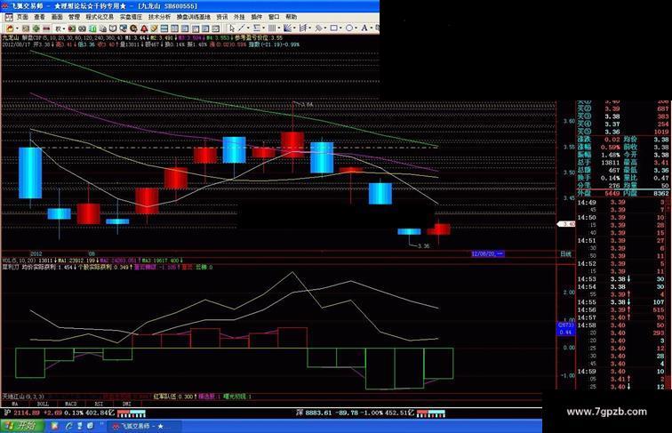Click the open book toolbar icon
The height and width of the screenshot is (433, 672).
click(x=113, y=28)
